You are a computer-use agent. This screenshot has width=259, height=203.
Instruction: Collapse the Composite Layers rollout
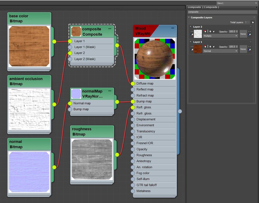(x=189, y=18)
